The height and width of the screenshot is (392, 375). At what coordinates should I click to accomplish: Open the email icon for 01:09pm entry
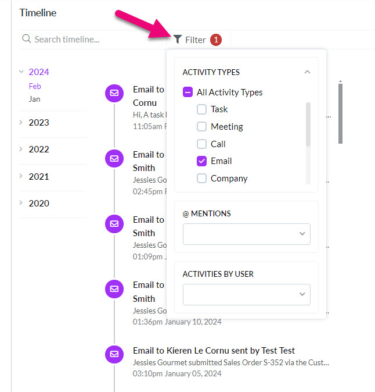114,224
